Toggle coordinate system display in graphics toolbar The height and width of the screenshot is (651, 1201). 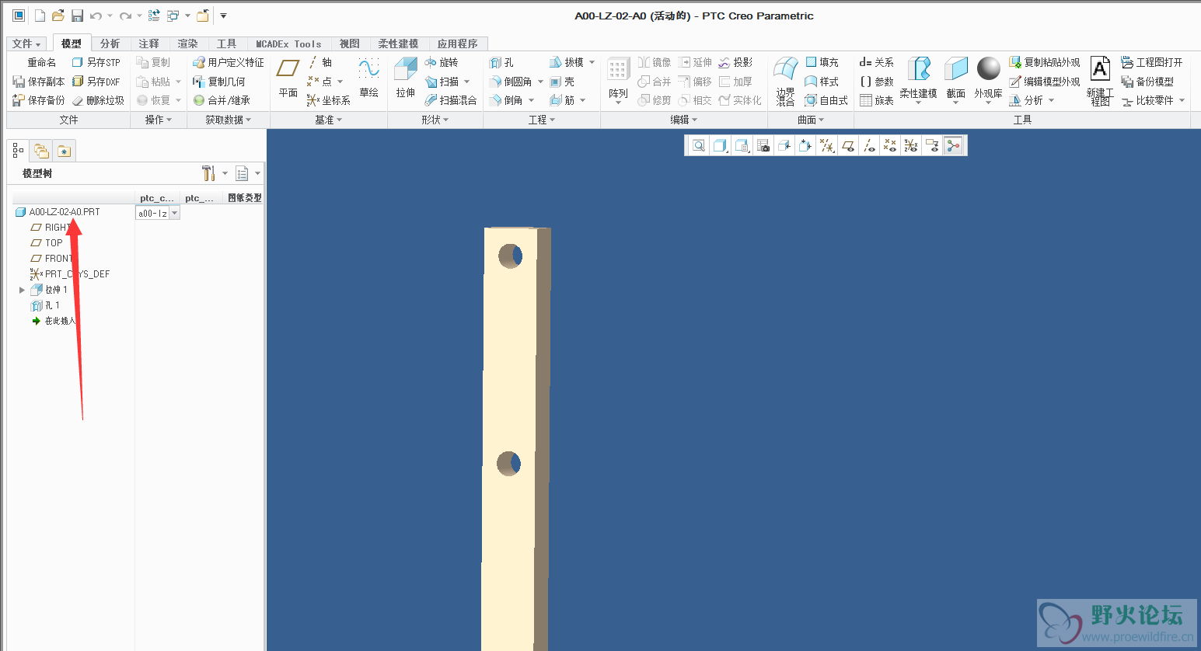(x=911, y=145)
